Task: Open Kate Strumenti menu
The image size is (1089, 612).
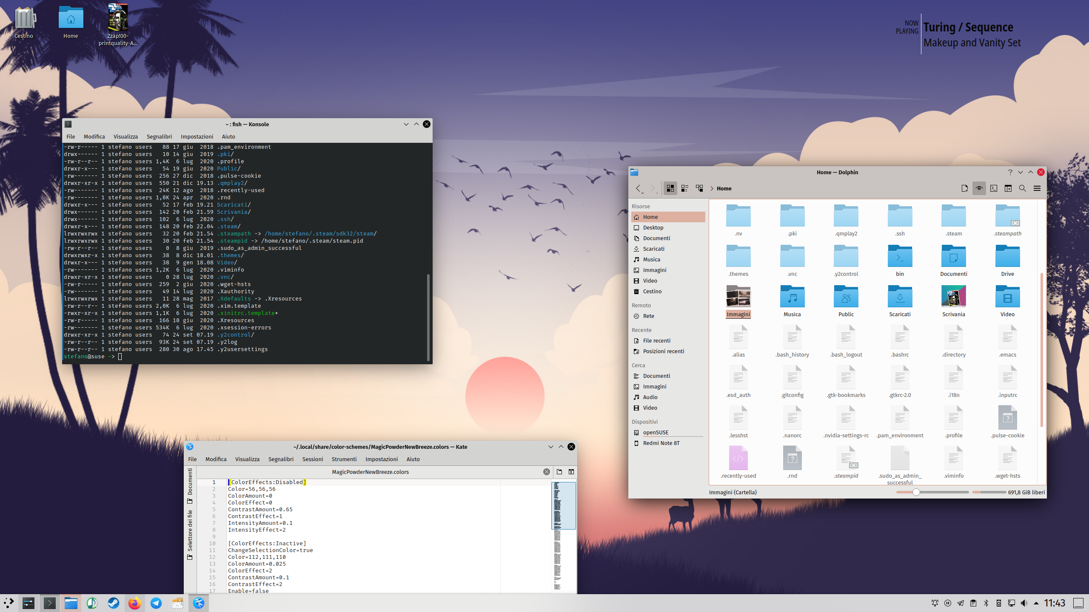Action: [x=344, y=459]
